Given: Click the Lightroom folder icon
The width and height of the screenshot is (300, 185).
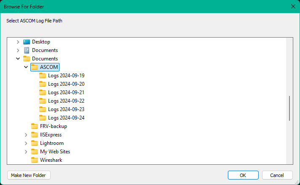Looking at the screenshot, I should (x=35, y=143).
